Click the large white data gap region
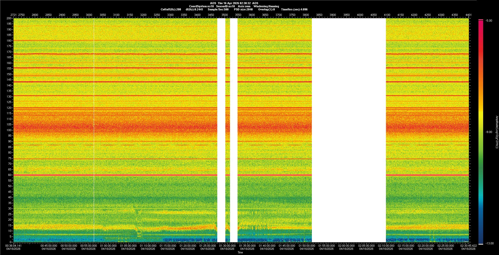The width and height of the screenshot is (499, 255). (349, 130)
